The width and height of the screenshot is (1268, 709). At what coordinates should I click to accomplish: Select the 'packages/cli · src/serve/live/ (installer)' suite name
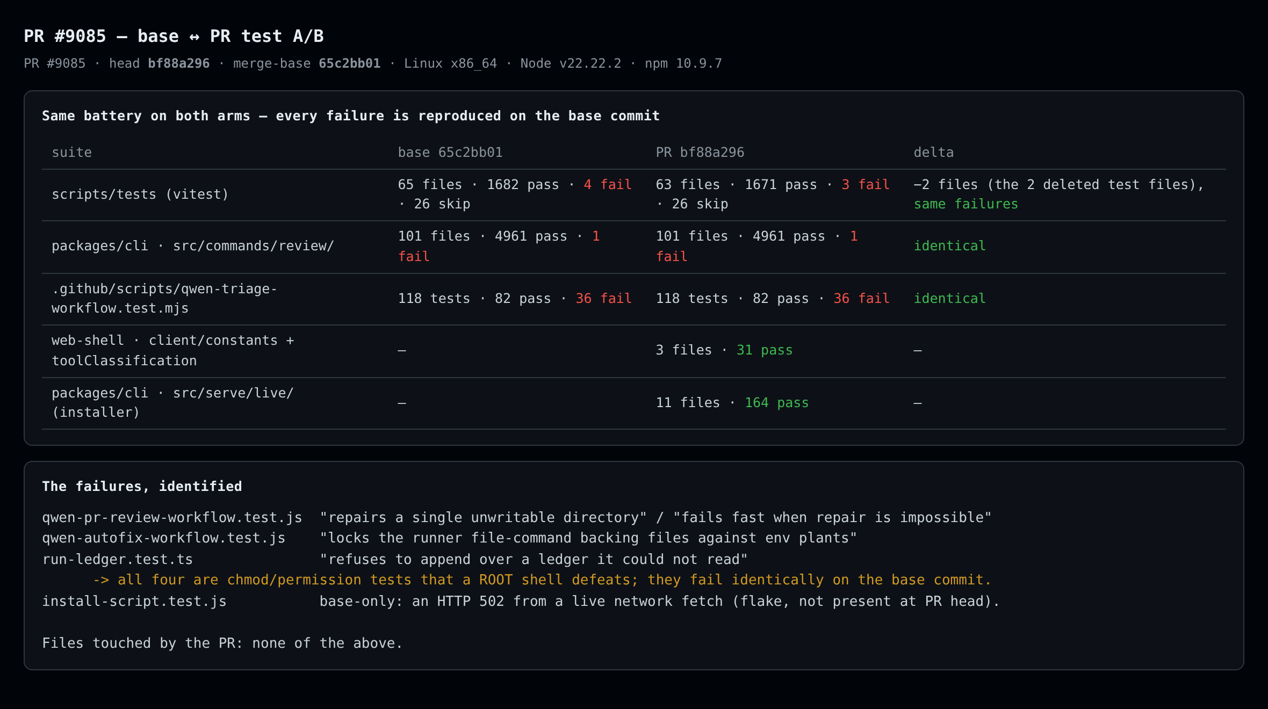[172, 403]
